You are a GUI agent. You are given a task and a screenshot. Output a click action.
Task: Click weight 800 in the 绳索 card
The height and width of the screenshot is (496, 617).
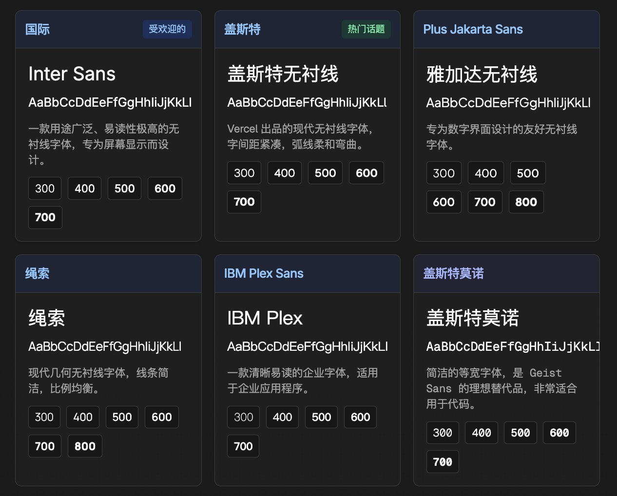click(x=85, y=446)
